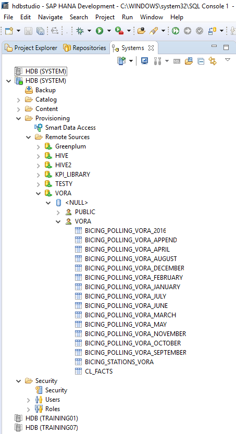The height and width of the screenshot is (434, 236).
Task: Open the New wizard dropdown arrow
Action: point(19,31)
